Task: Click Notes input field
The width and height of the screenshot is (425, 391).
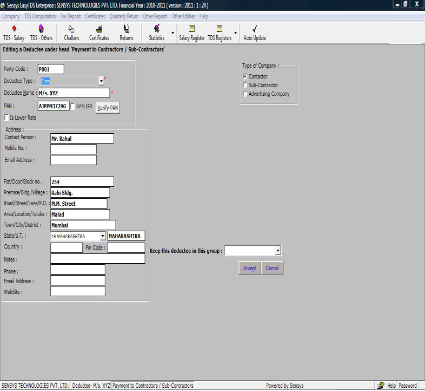Action: pyautogui.click(x=97, y=258)
